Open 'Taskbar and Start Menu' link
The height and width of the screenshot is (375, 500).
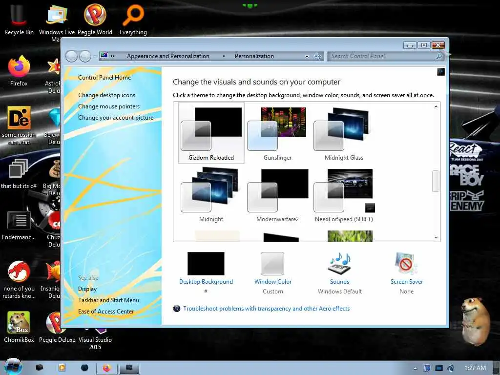(x=108, y=300)
